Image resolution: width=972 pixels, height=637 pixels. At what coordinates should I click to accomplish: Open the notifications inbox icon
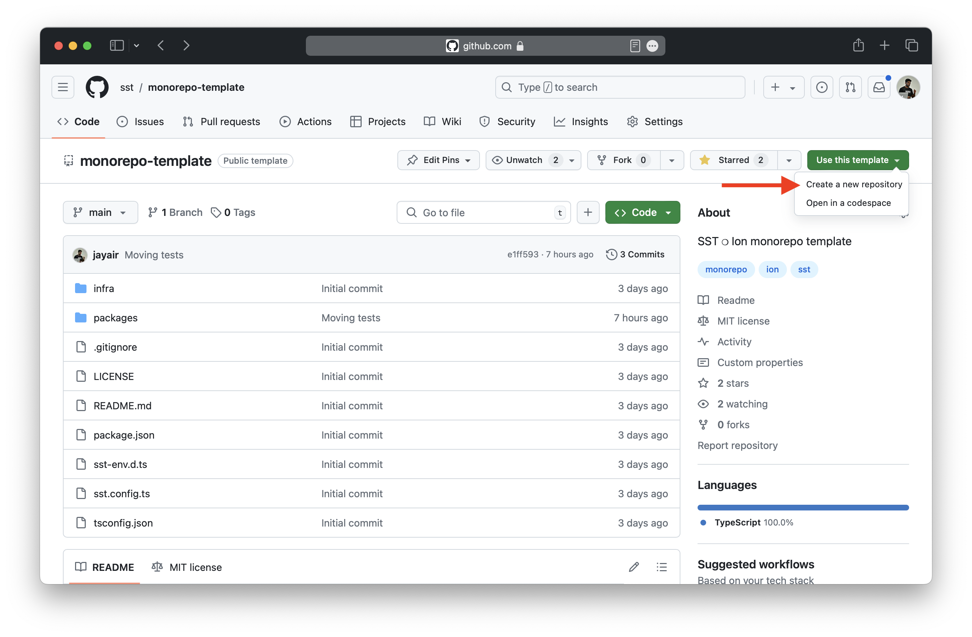(x=879, y=87)
